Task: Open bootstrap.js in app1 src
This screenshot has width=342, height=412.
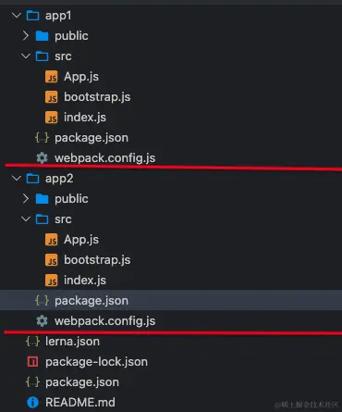Action: tap(97, 97)
